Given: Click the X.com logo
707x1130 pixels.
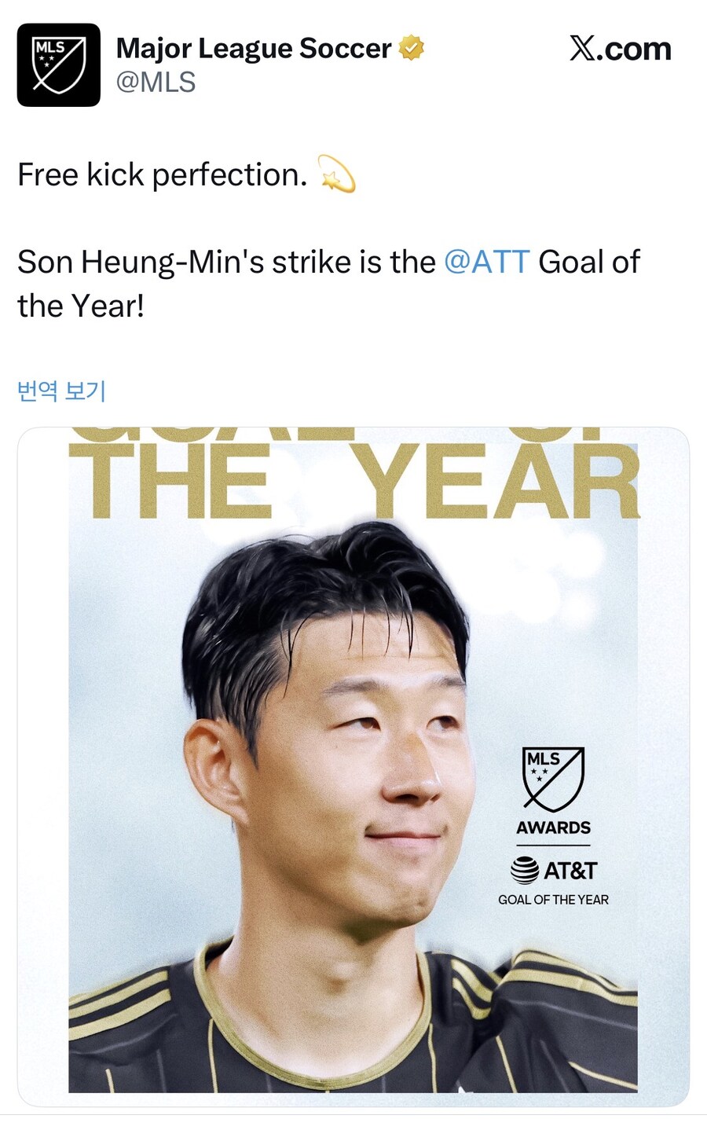Looking at the screenshot, I should click(x=621, y=49).
